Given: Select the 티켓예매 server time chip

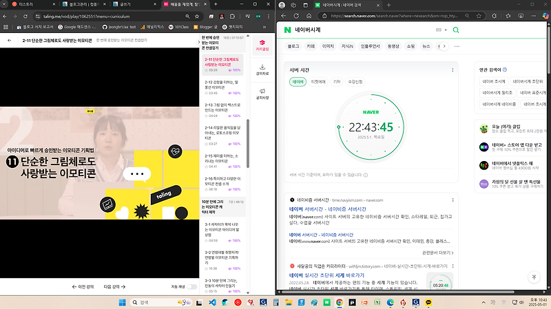Looking at the screenshot, I should pos(318,82).
